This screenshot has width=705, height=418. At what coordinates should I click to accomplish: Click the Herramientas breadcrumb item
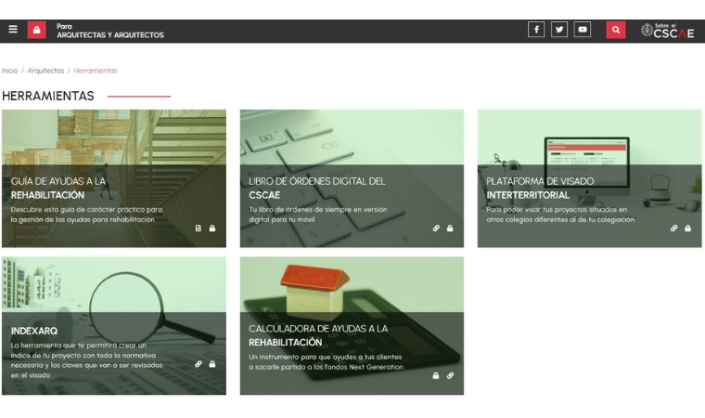[96, 71]
